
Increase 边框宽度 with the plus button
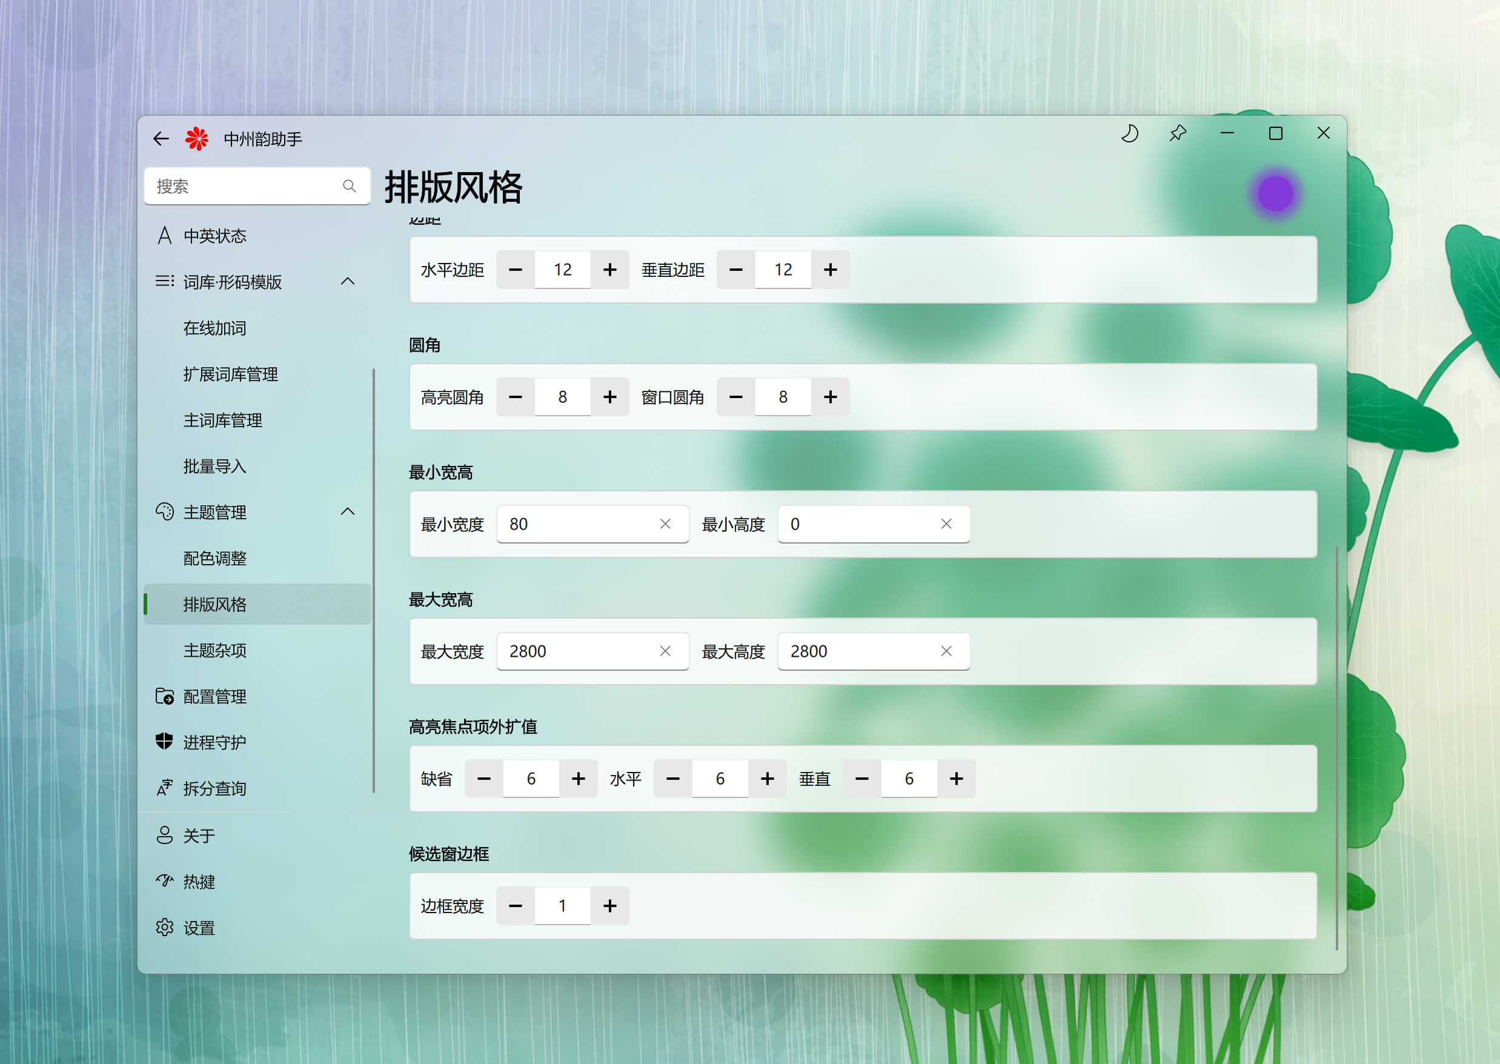pyautogui.click(x=610, y=906)
